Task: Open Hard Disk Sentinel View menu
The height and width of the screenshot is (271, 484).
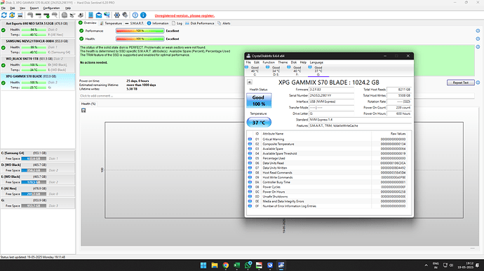Action: pos(22,8)
